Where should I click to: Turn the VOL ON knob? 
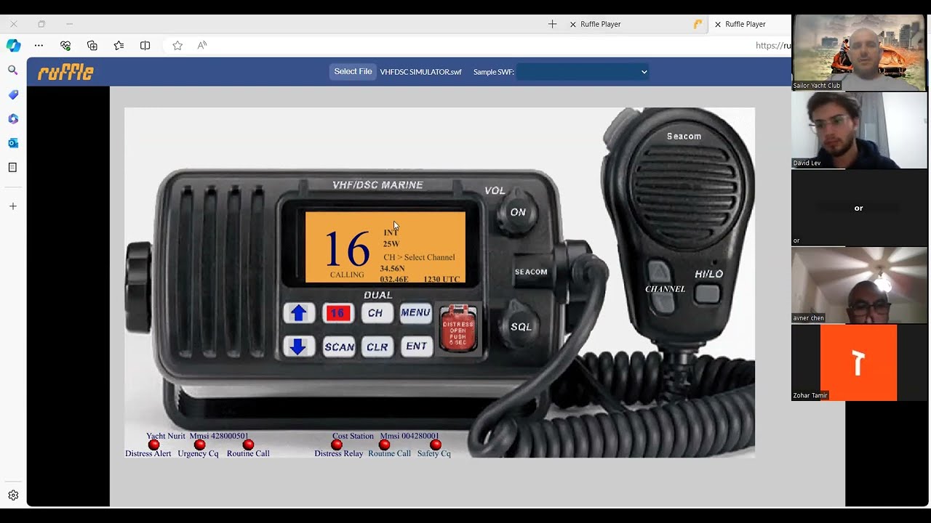pyautogui.click(x=517, y=212)
